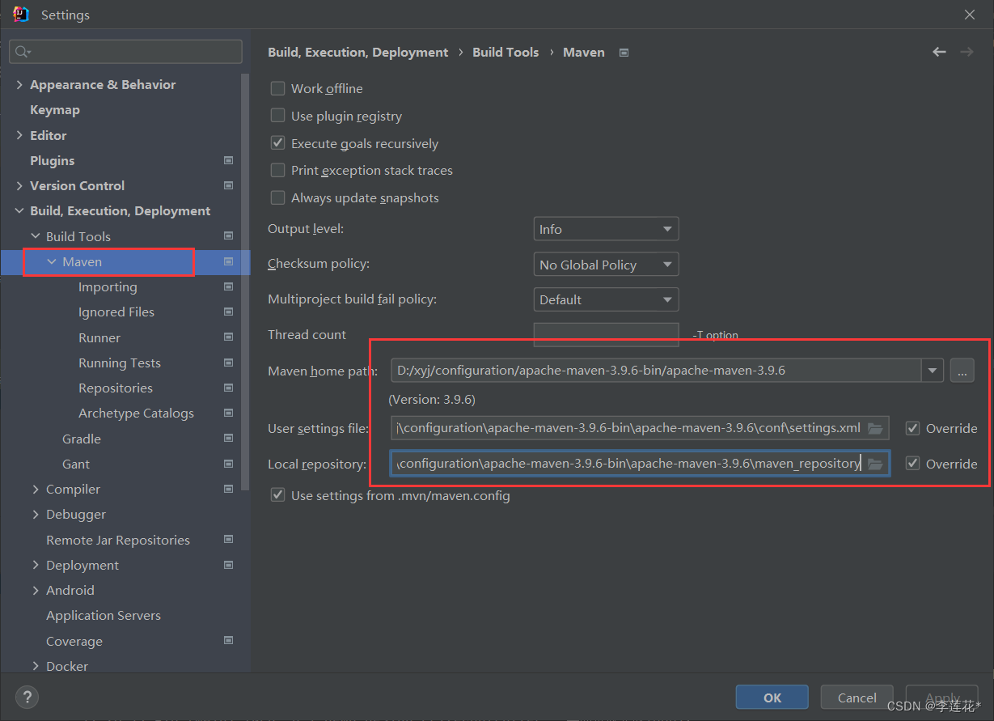Uncheck Use settings from .mvn/maven.config
The height and width of the screenshot is (721, 994).
[x=277, y=495]
